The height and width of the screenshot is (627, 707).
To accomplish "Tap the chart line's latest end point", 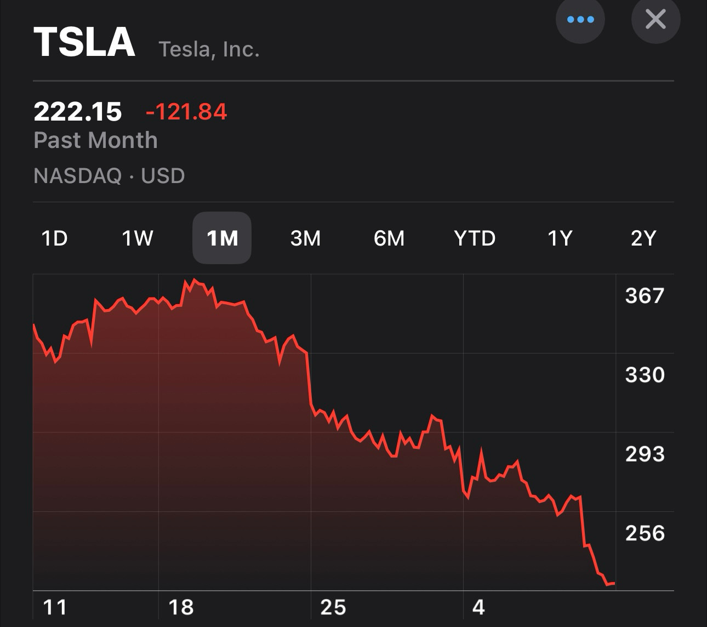I will [x=614, y=584].
